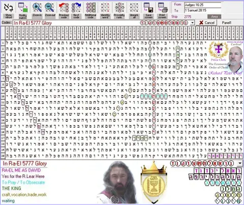Click the purple cross laurel emblem

[x=219, y=49]
